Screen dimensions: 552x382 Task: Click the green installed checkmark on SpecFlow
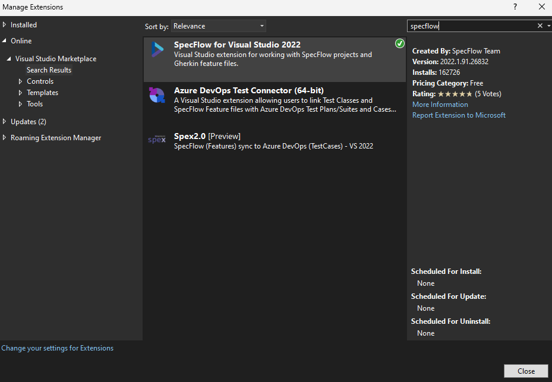click(399, 43)
